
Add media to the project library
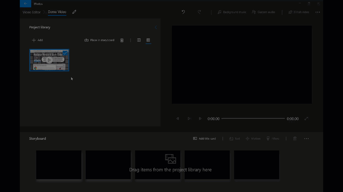[x=37, y=40]
